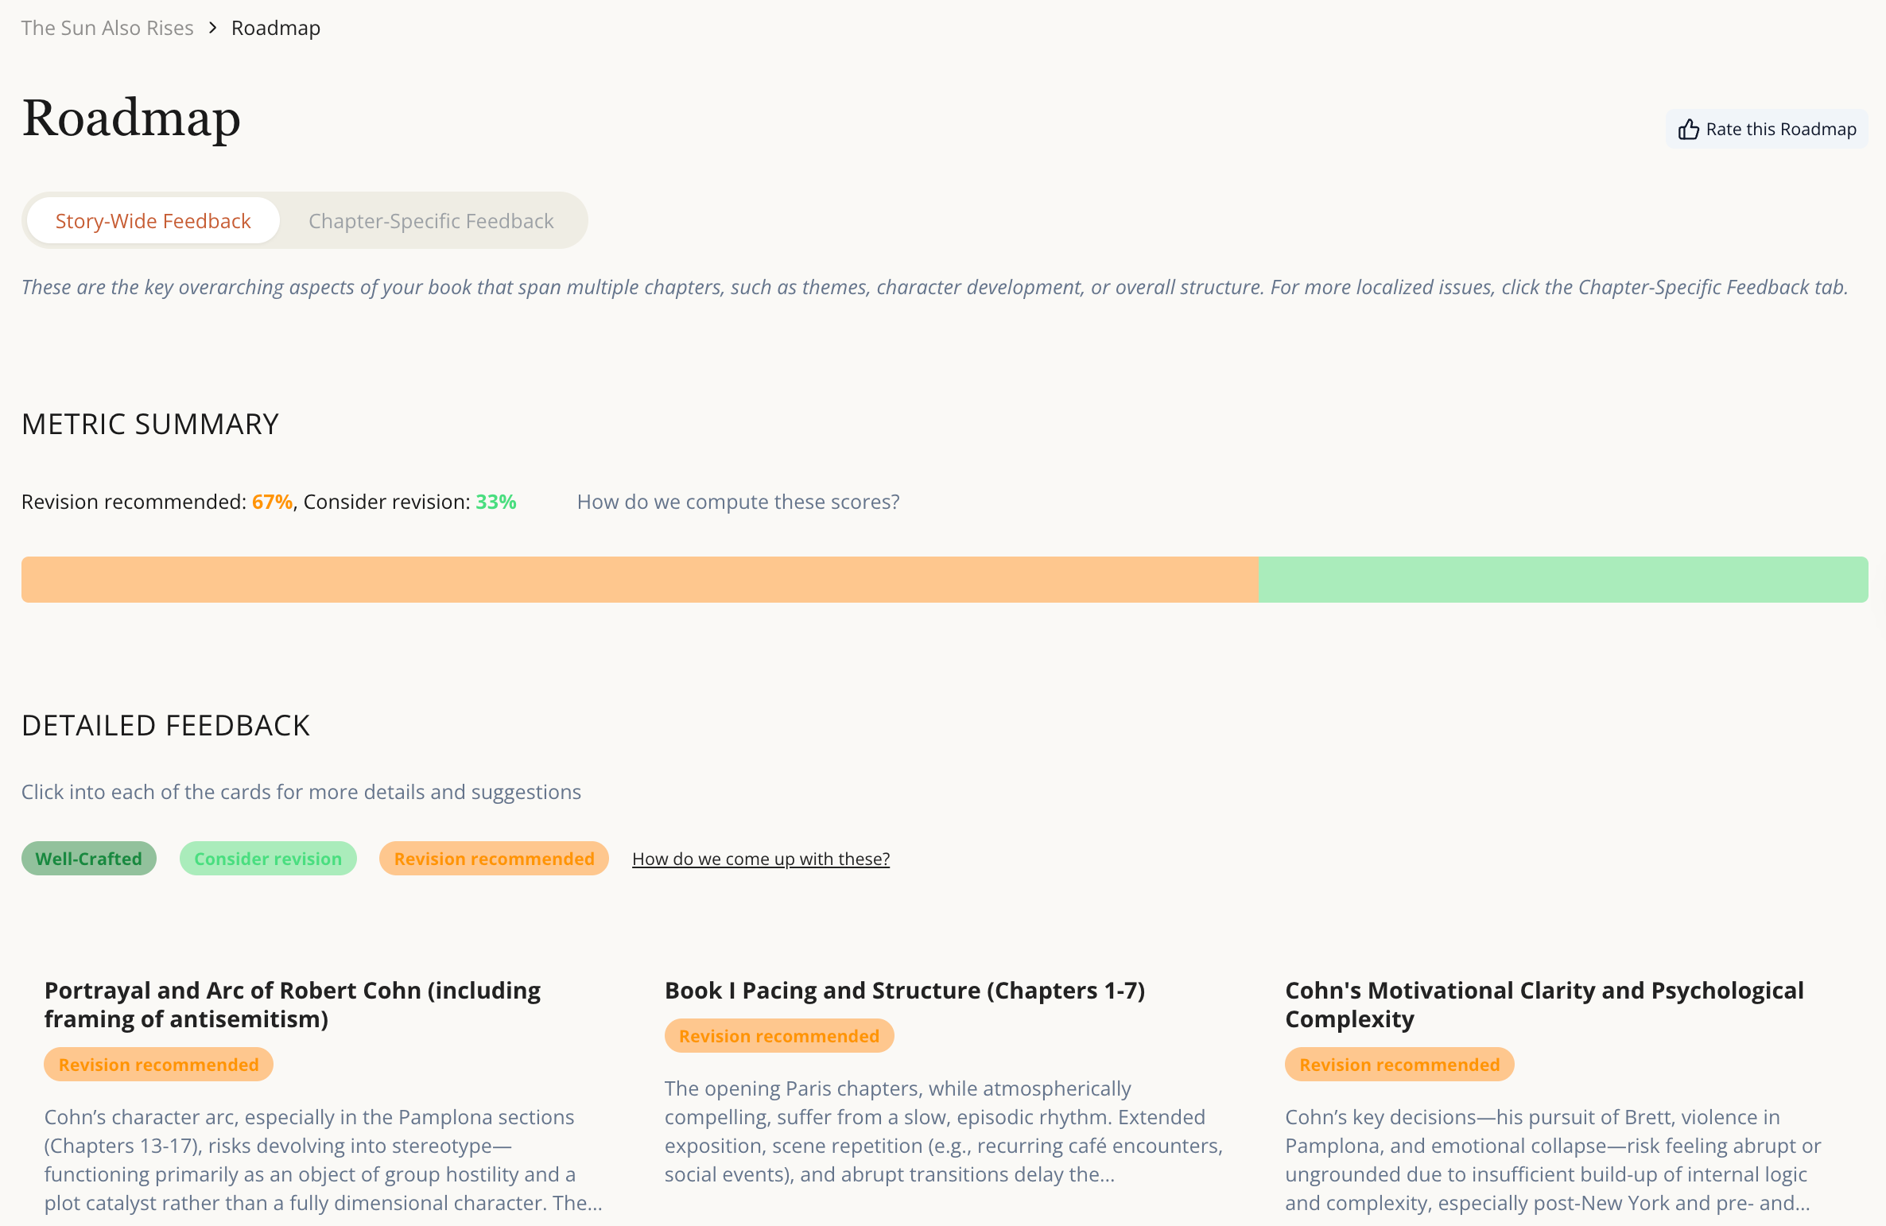This screenshot has width=1886, height=1226.
Task: Toggle the Consider revision filter tag
Action: [268, 859]
